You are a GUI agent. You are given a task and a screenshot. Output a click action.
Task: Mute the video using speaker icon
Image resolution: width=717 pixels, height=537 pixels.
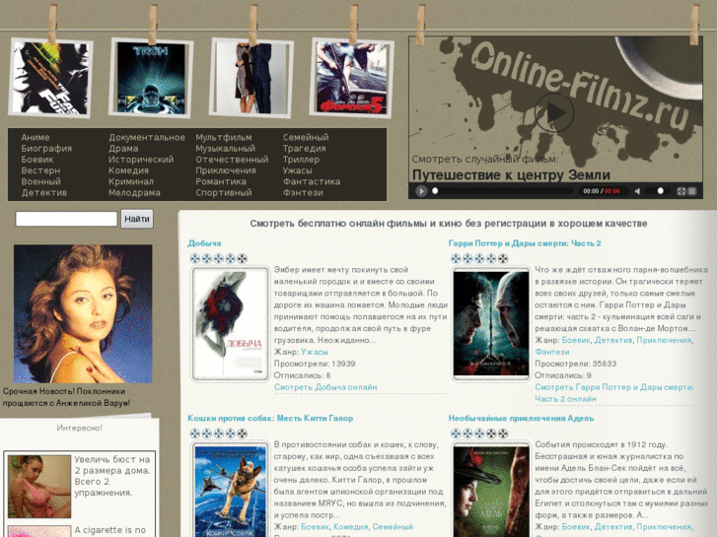[x=637, y=191]
